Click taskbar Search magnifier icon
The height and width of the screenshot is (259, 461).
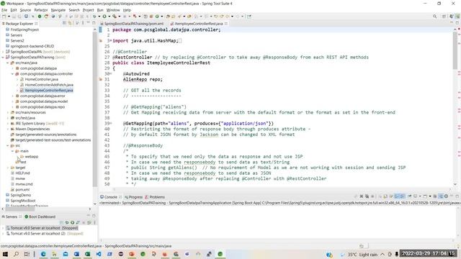(x=16, y=254)
